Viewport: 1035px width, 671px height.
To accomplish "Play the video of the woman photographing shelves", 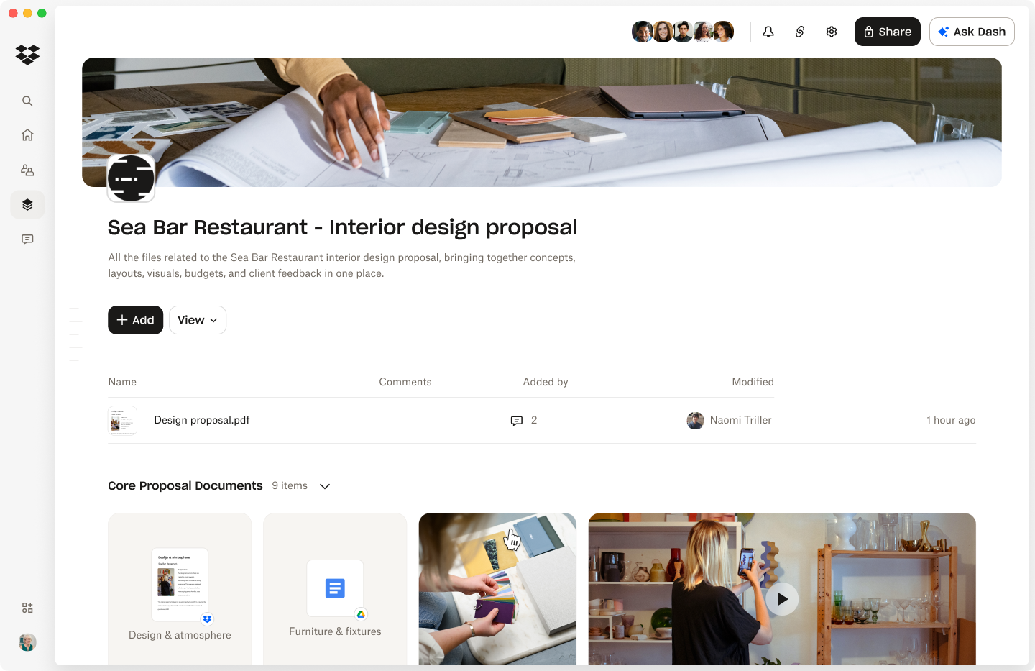I will 782,599.
